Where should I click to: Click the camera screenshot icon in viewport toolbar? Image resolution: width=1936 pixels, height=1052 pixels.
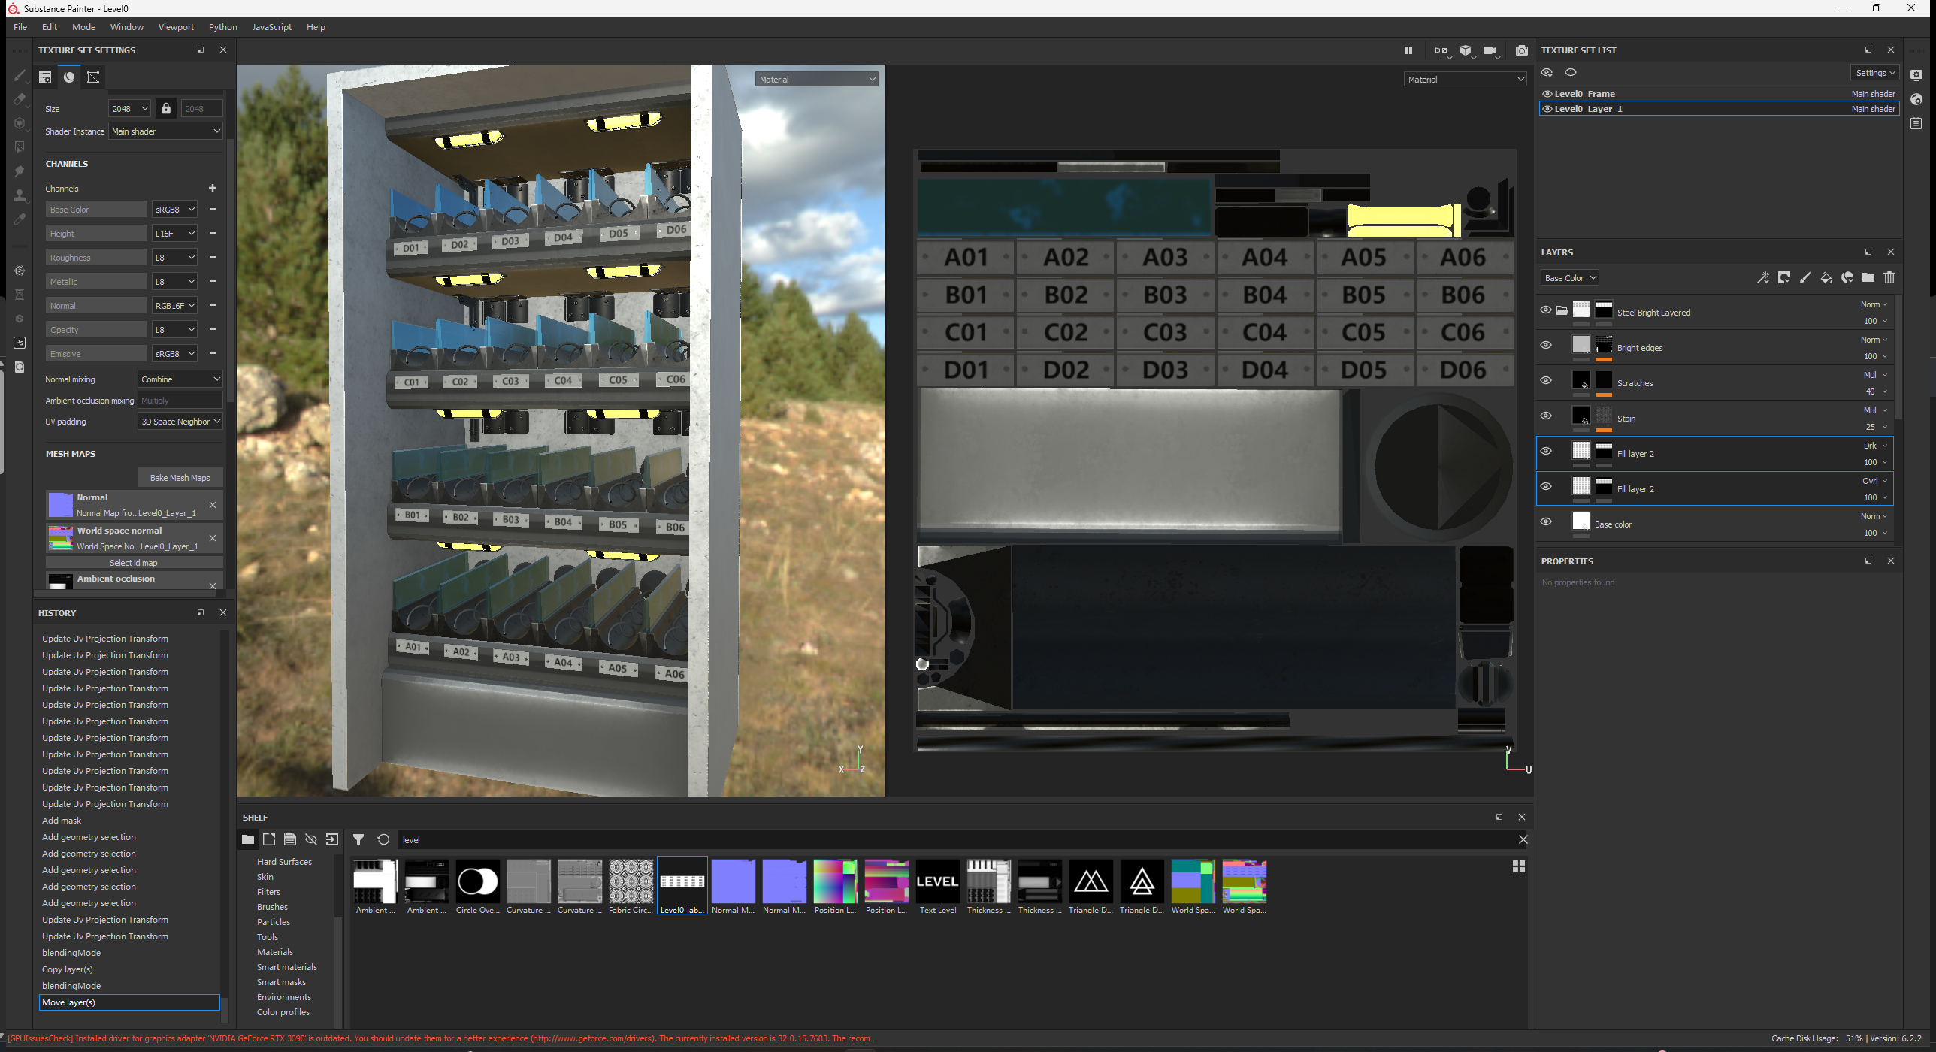tap(1522, 50)
